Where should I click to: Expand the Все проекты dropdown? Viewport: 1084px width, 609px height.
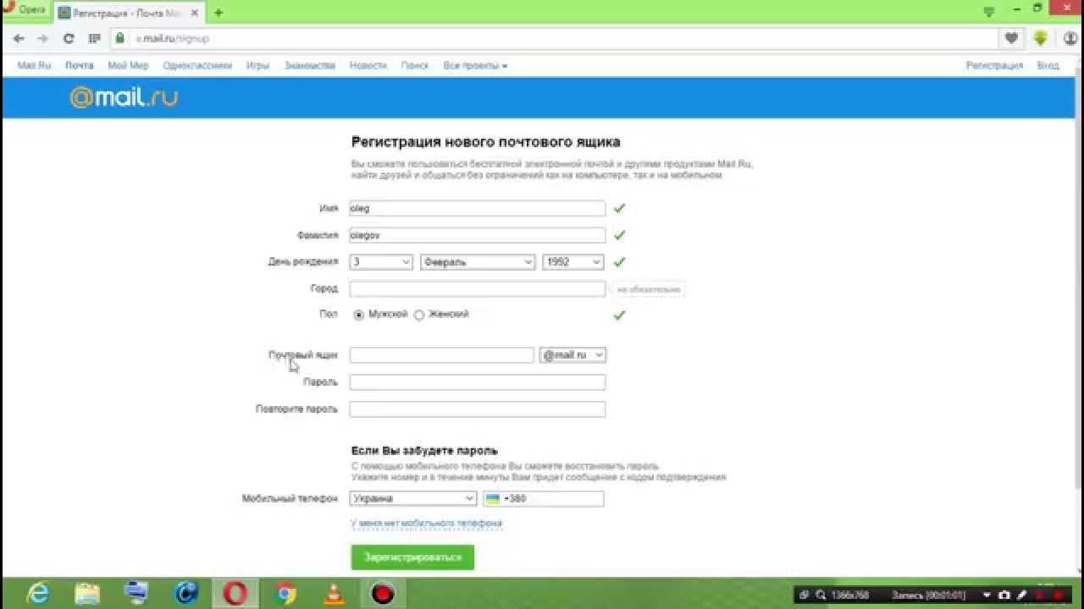pyautogui.click(x=475, y=65)
